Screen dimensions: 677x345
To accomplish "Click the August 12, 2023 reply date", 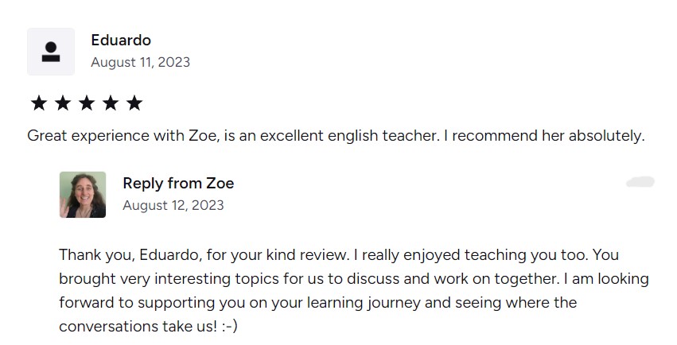I will point(173,205).
